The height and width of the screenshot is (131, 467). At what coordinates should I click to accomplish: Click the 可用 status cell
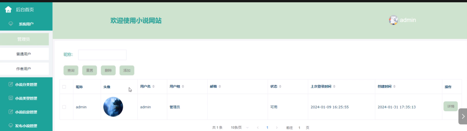[274, 107]
